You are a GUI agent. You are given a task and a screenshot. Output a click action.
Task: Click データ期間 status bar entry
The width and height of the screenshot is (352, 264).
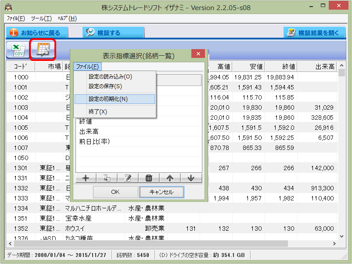point(57,255)
